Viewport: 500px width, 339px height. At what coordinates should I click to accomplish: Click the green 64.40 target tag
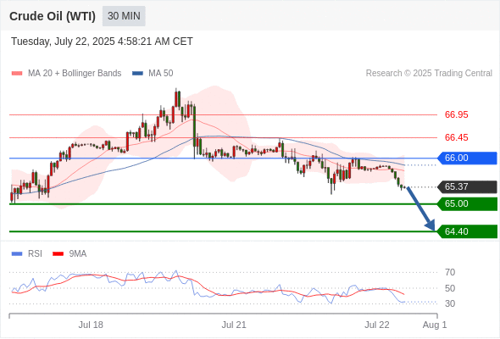click(468, 231)
